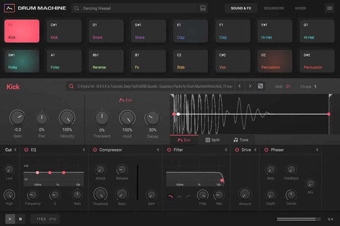Select the Split tab under waveform
The height and width of the screenshot is (226, 340).
coord(213,140)
